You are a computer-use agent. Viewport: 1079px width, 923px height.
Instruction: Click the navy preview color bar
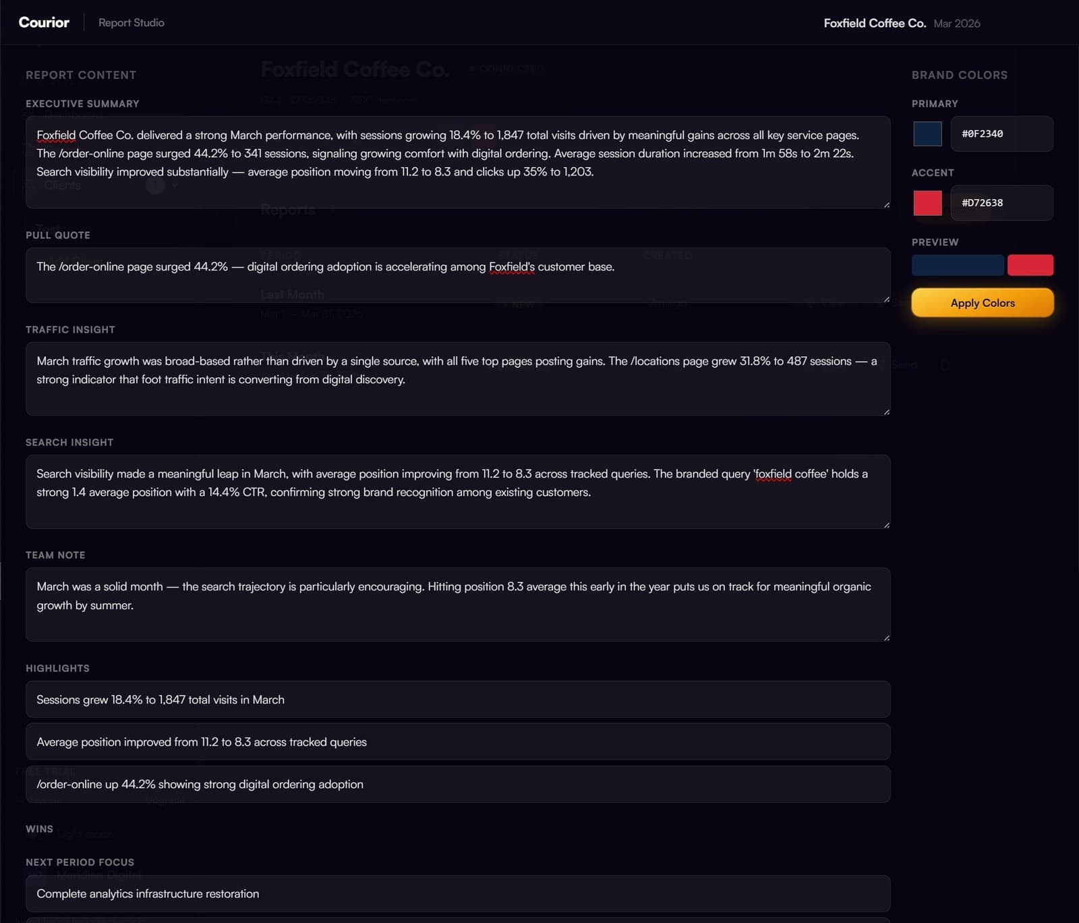pos(958,265)
